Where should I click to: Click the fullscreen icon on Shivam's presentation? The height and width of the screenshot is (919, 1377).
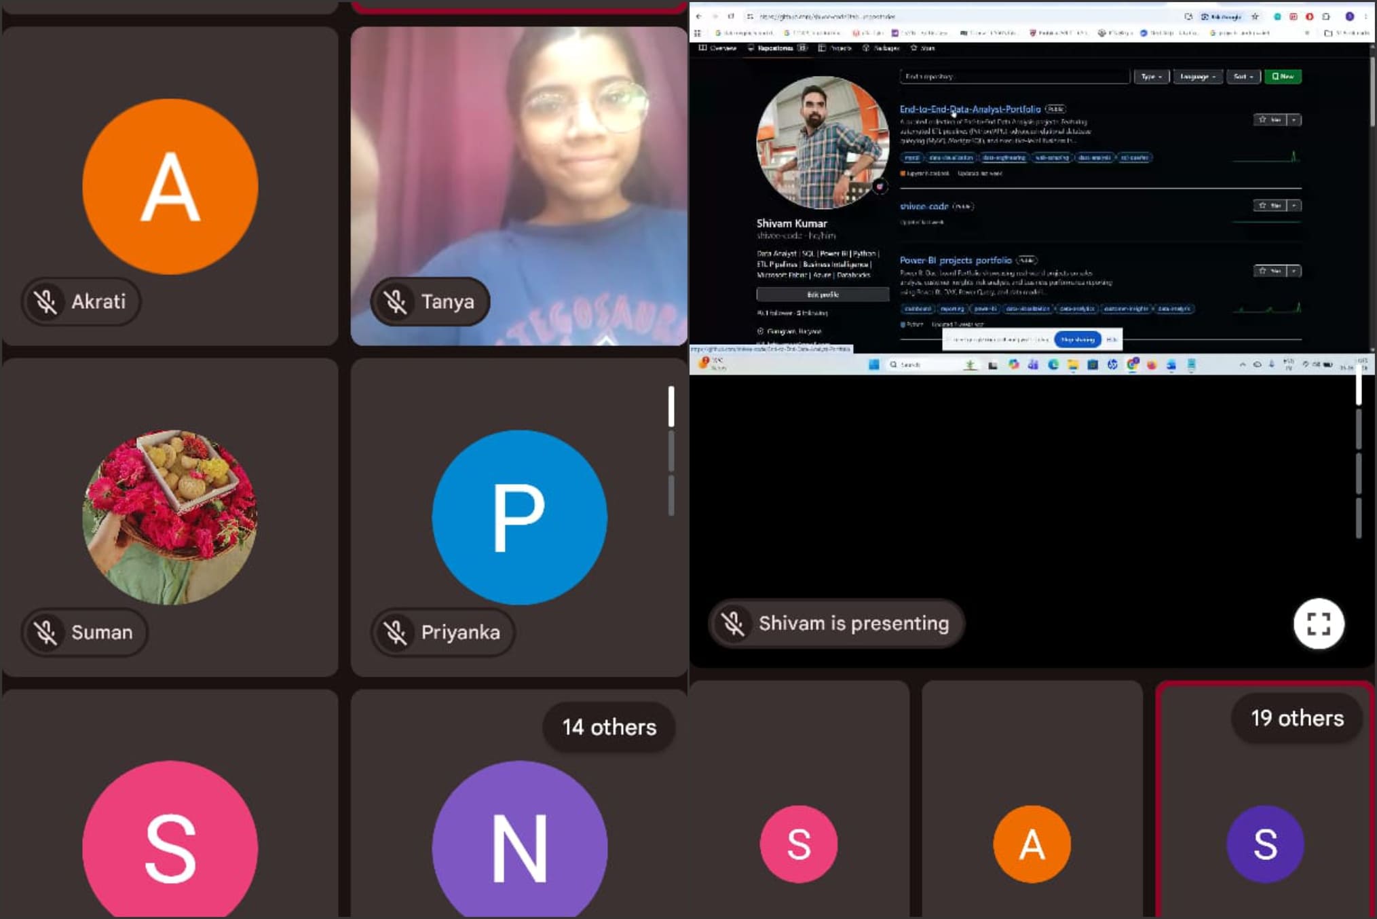pos(1318,623)
